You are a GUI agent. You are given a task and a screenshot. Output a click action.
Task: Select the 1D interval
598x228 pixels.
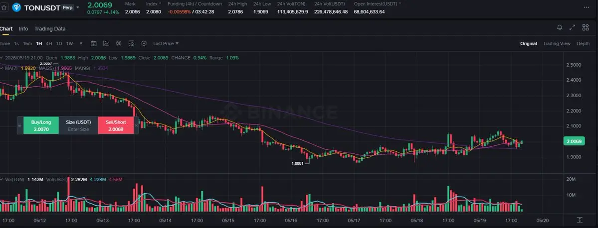(x=59, y=43)
